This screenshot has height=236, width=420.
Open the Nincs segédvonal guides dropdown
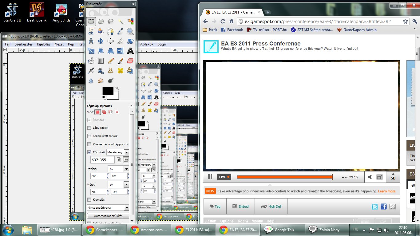pyautogui.click(x=108, y=208)
